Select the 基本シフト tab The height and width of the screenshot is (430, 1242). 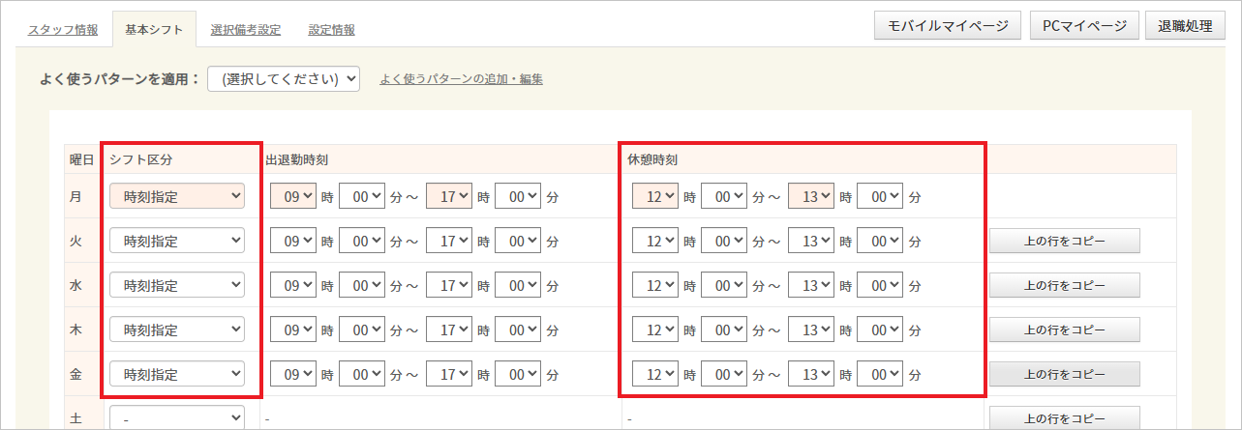pos(154,30)
